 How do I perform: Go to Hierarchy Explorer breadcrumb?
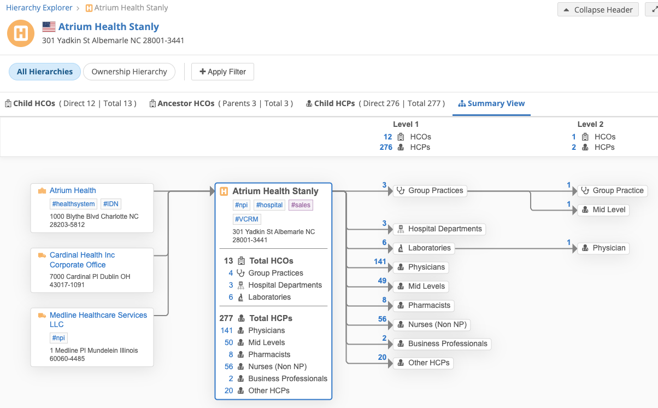39,8
